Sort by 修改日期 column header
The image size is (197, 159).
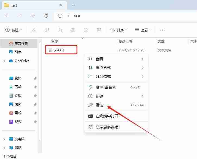pos(125,41)
